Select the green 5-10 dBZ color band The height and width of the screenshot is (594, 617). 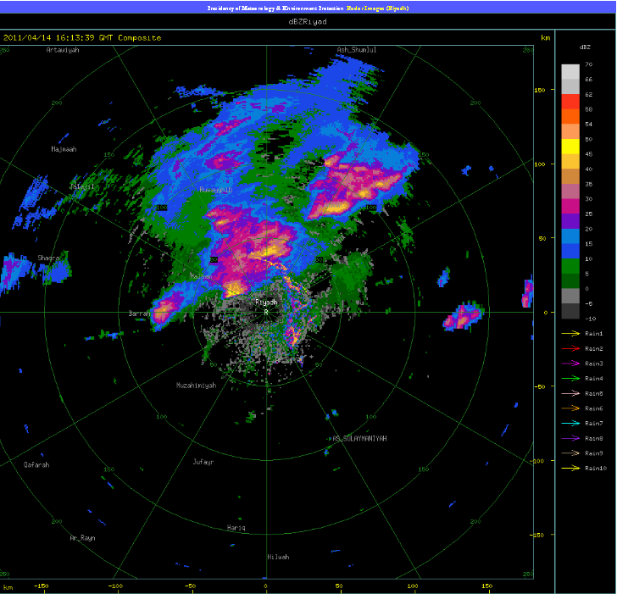click(x=570, y=266)
